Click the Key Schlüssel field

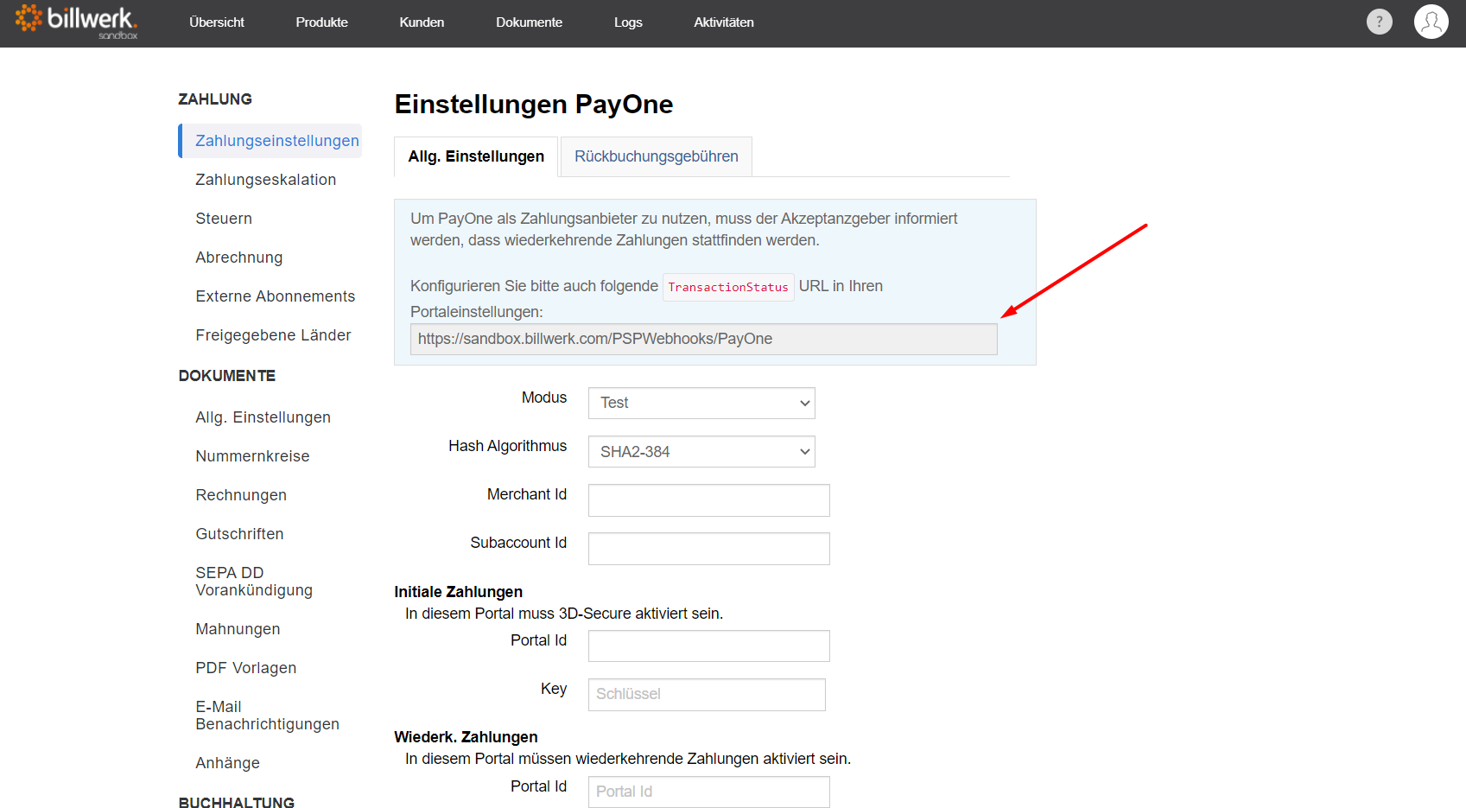(x=707, y=695)
